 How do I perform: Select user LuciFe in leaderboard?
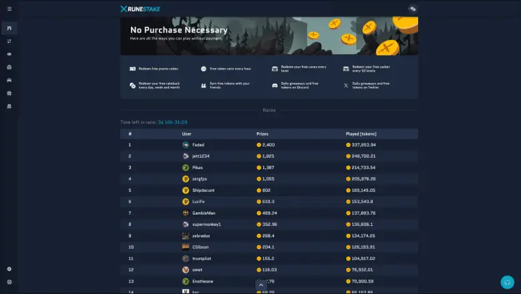[x=198, y=202]
